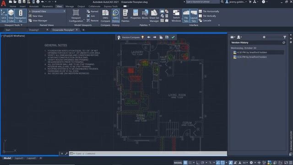The width and height of the screenshot is (293, 165).
Task: Switch to the Annotate ribbon tab
Action: coord(34,6)
